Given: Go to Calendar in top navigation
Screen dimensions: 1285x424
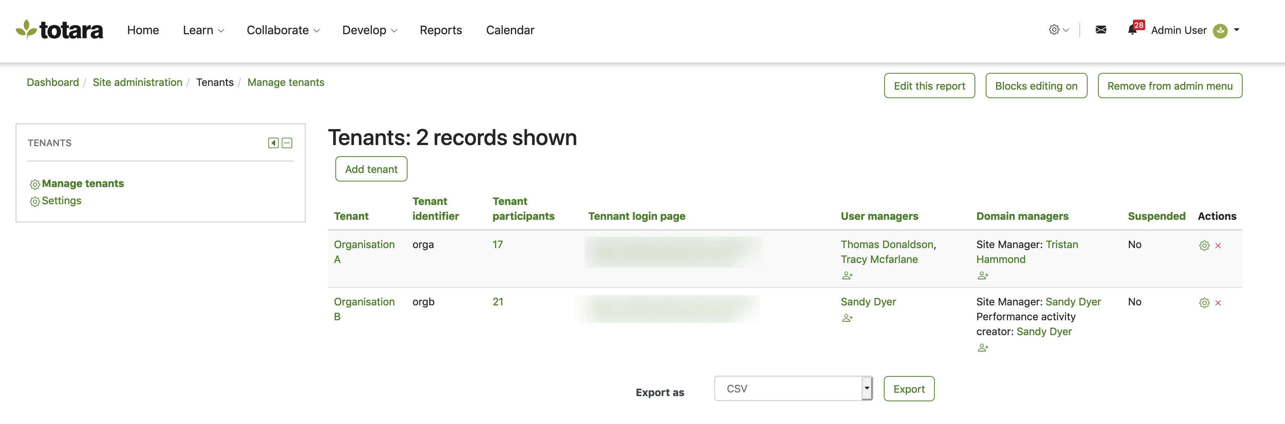Looking at the screenshot, I should point(510,30).
